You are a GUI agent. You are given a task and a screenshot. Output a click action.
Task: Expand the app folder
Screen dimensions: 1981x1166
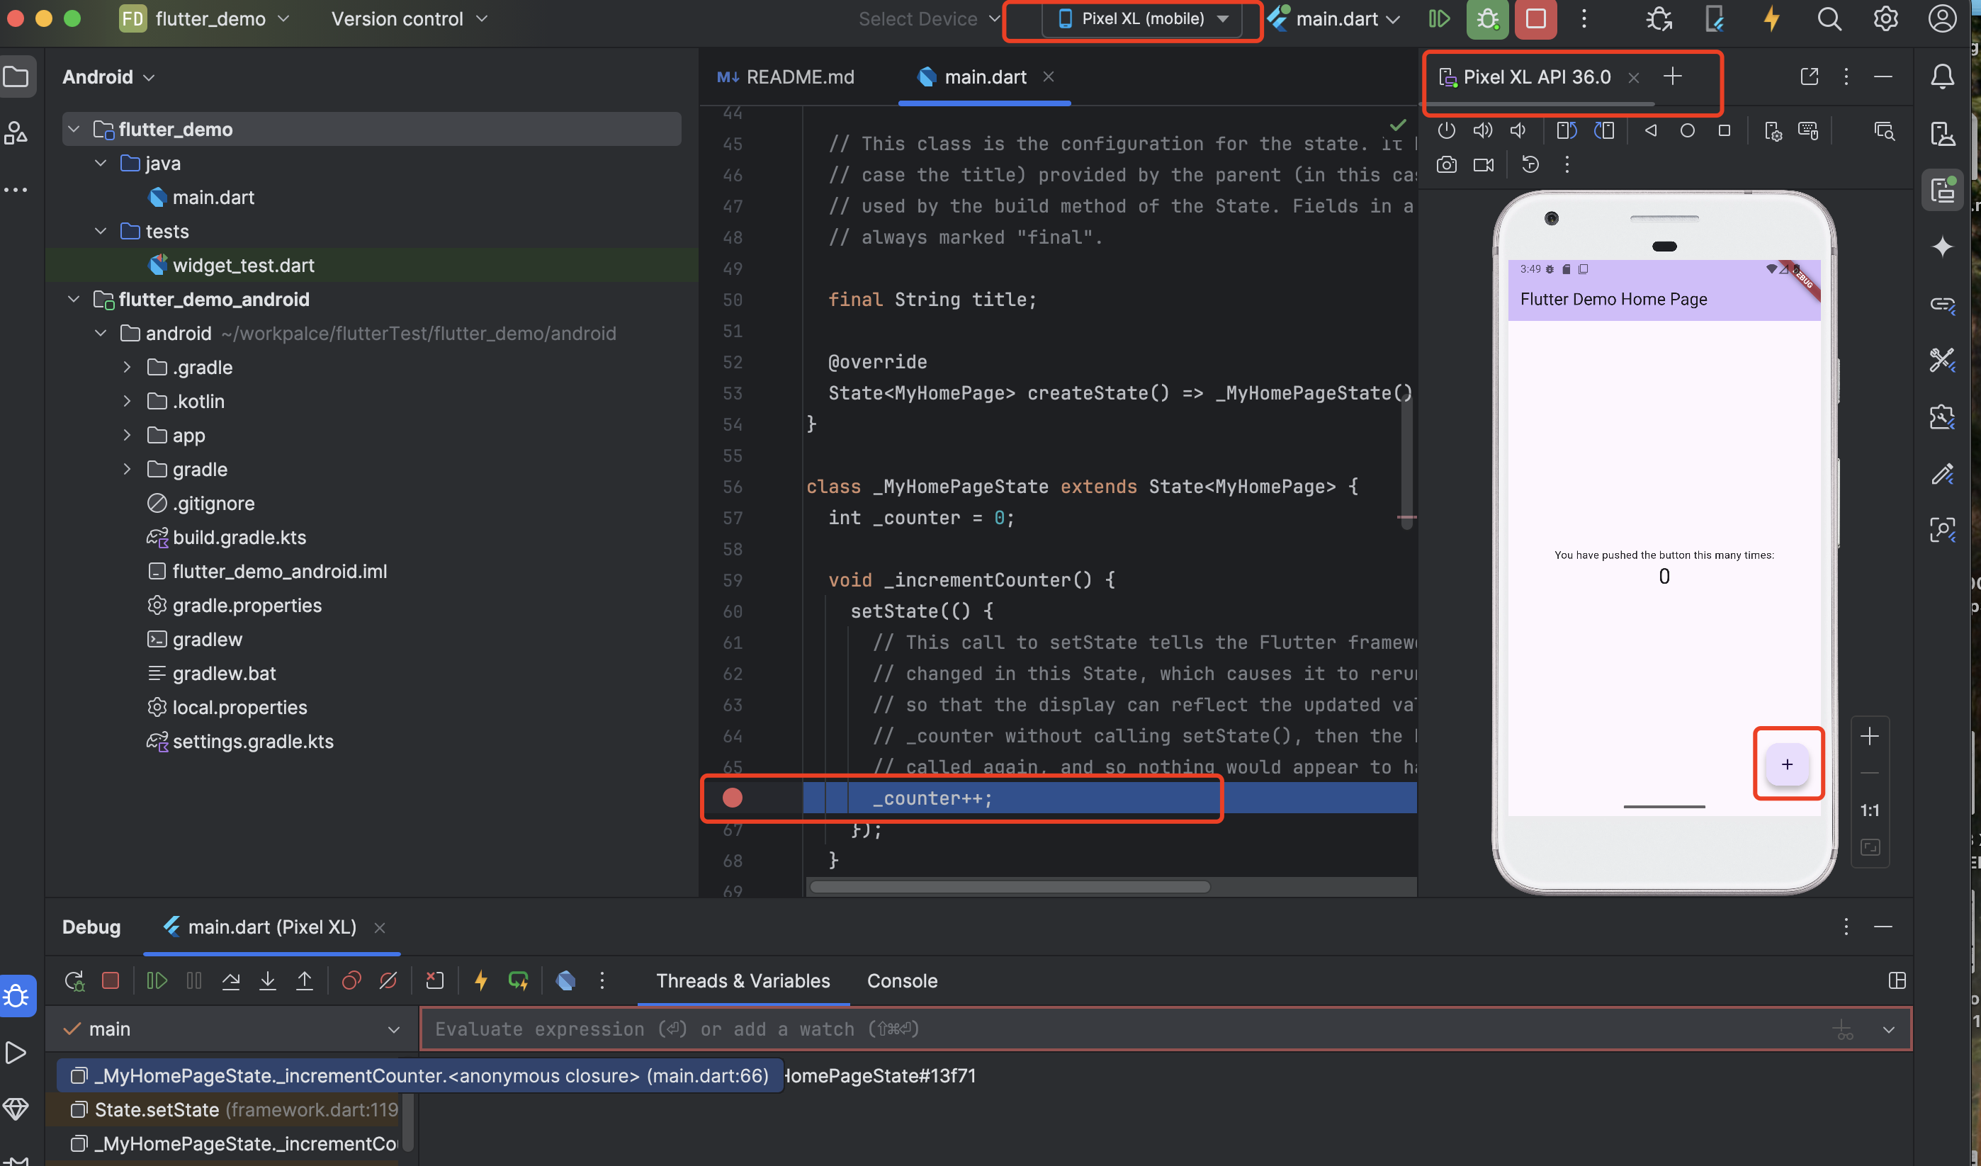pyautogui.click(x=128, y=435)
